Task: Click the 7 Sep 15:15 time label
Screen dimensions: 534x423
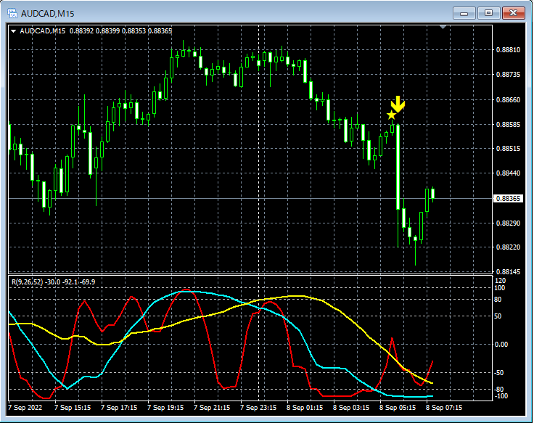Action: pyautogui.click(x=73, y=407)
